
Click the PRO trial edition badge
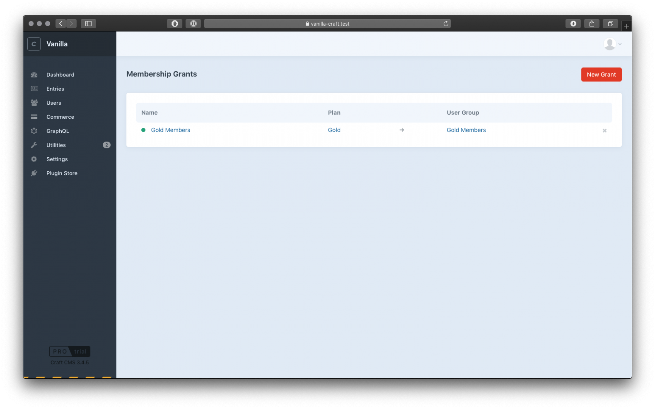70,351
